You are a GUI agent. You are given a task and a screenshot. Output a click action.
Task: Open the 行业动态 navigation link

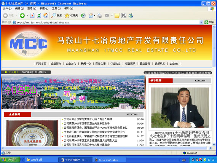tap(115, 64)
